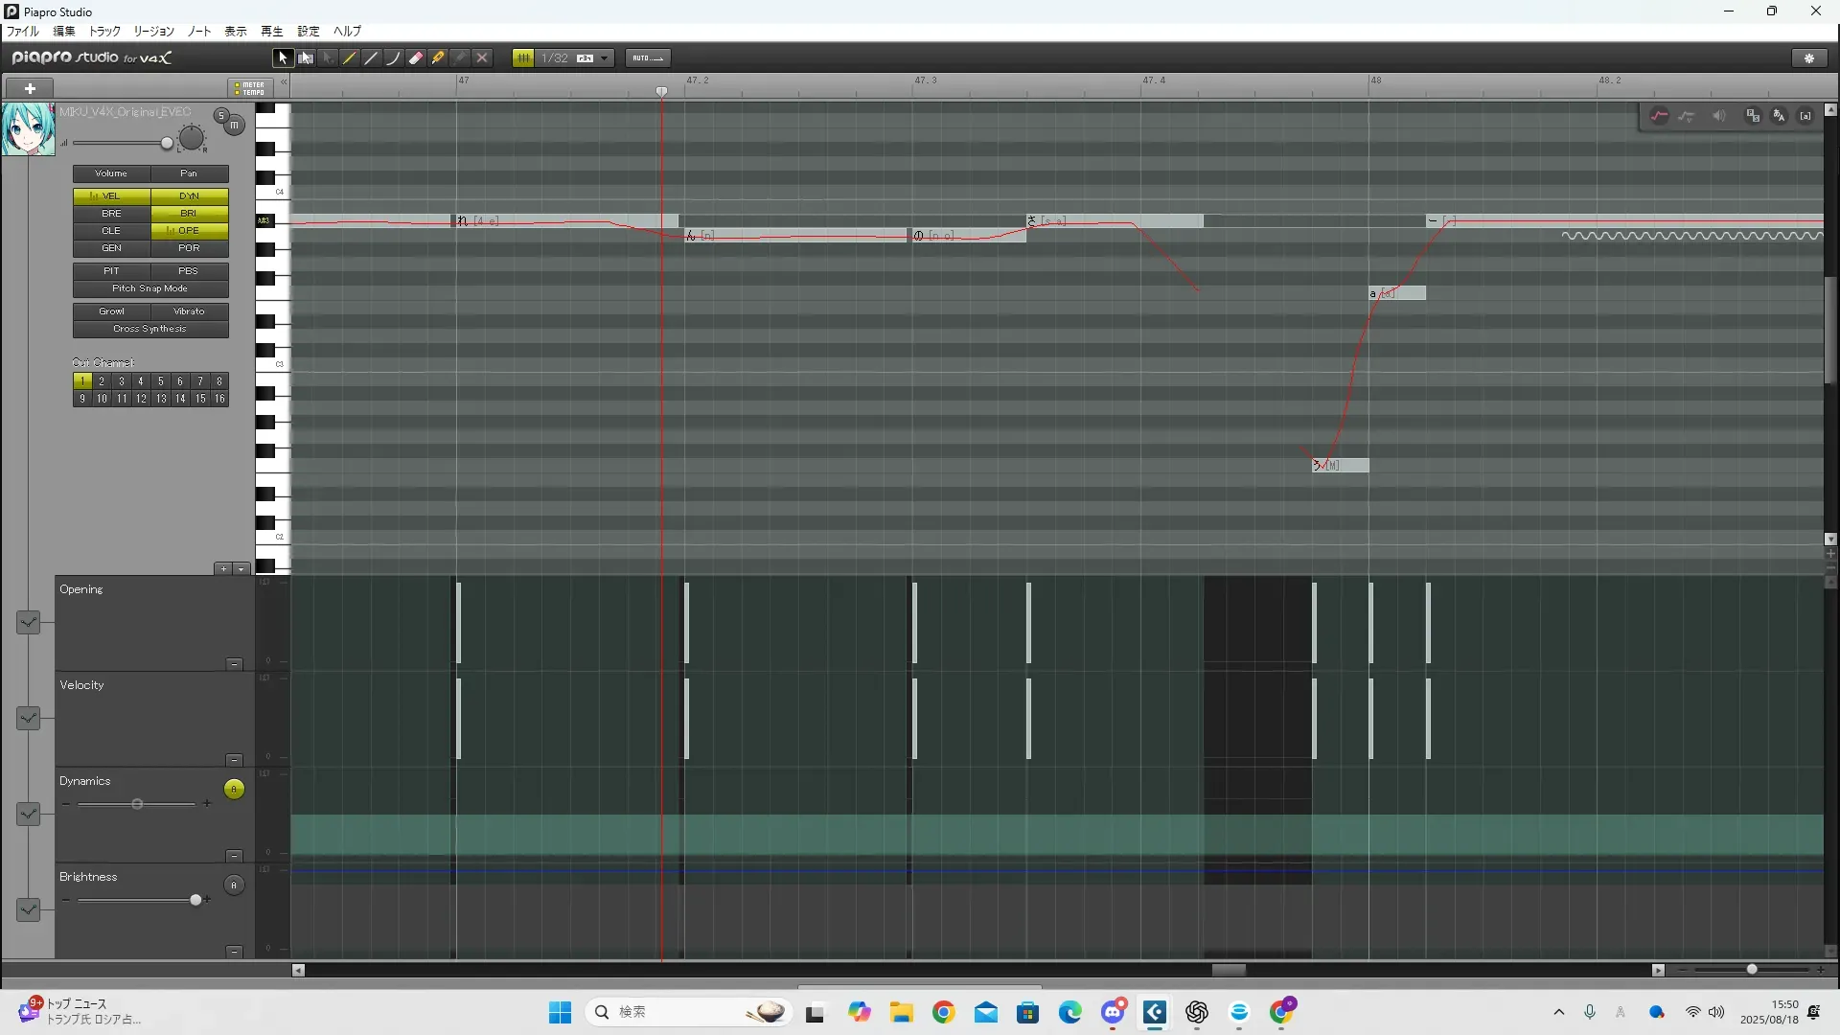
Task: Select the pencil draw tool
Action: [350, 58]
